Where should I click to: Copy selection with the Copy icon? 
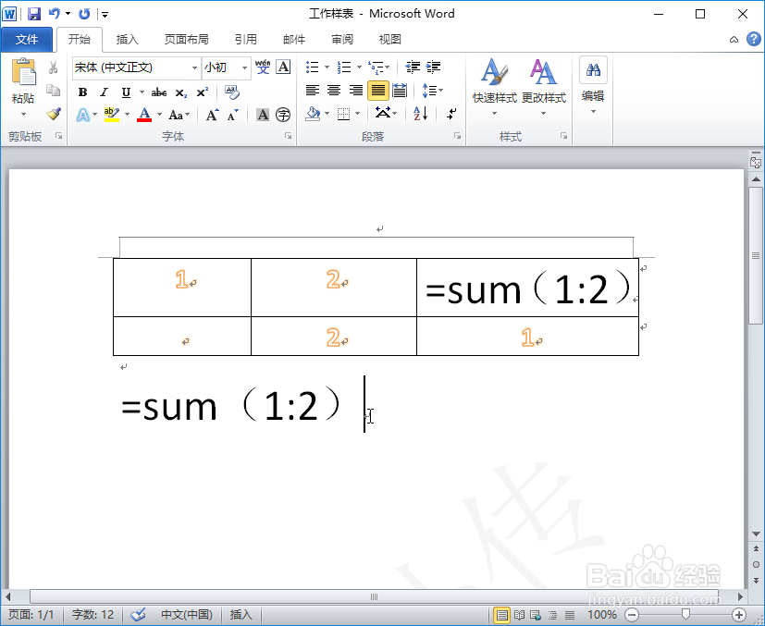[53, 91]
